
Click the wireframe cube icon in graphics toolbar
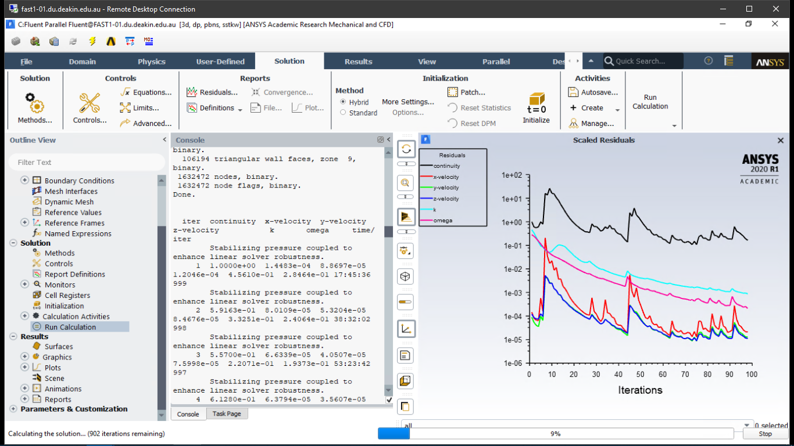point(406,276)
